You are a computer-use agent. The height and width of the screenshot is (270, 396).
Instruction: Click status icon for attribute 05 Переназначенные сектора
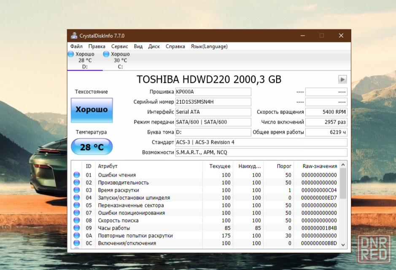[x=77, y=205]
